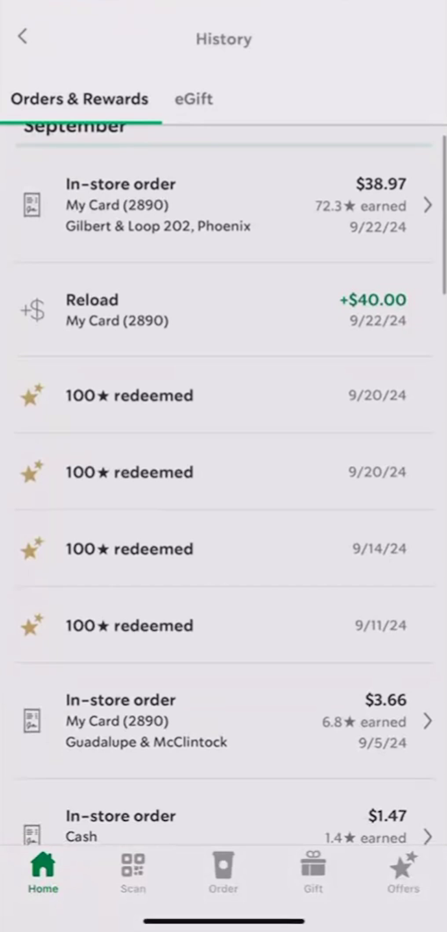447x932 pixels.
Task: Tap receipt icon for $38.97 order
Action: [x=32, y=205]
